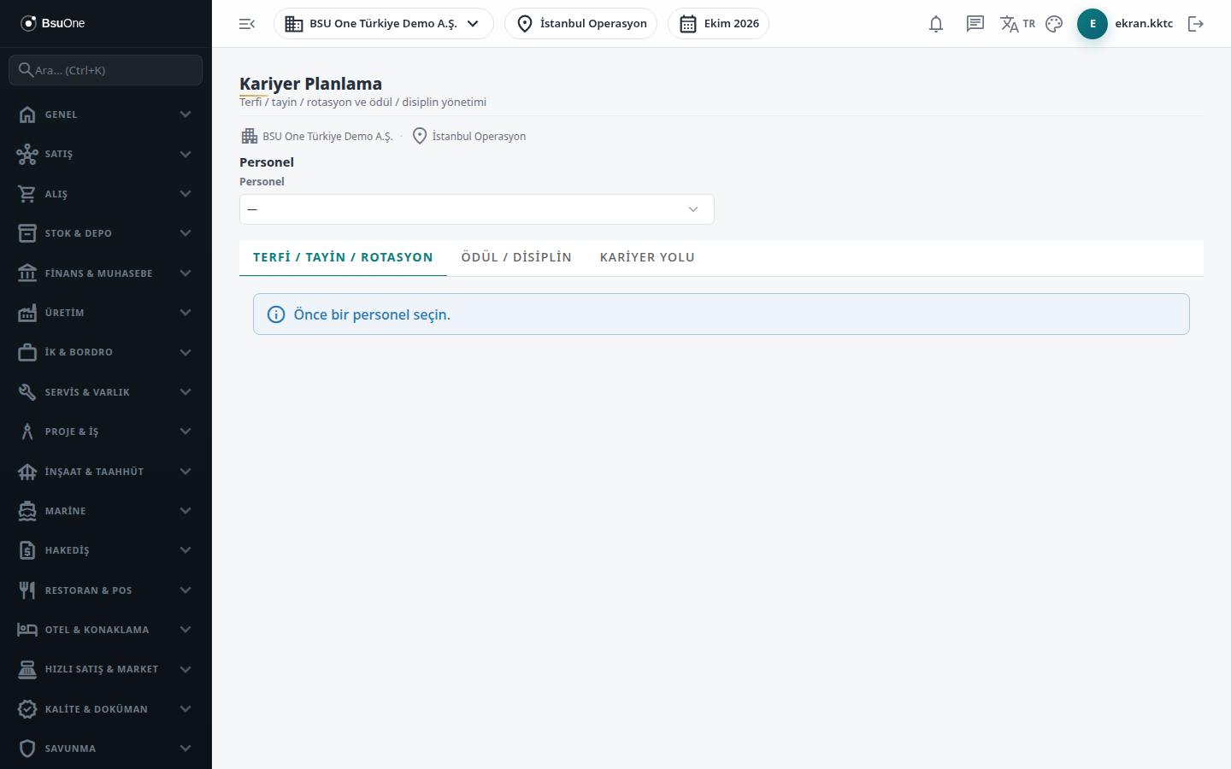1231x769 pixels.
Task: Open the theme palette icon
Action: pyautogui.click(x=1054, y=24)
